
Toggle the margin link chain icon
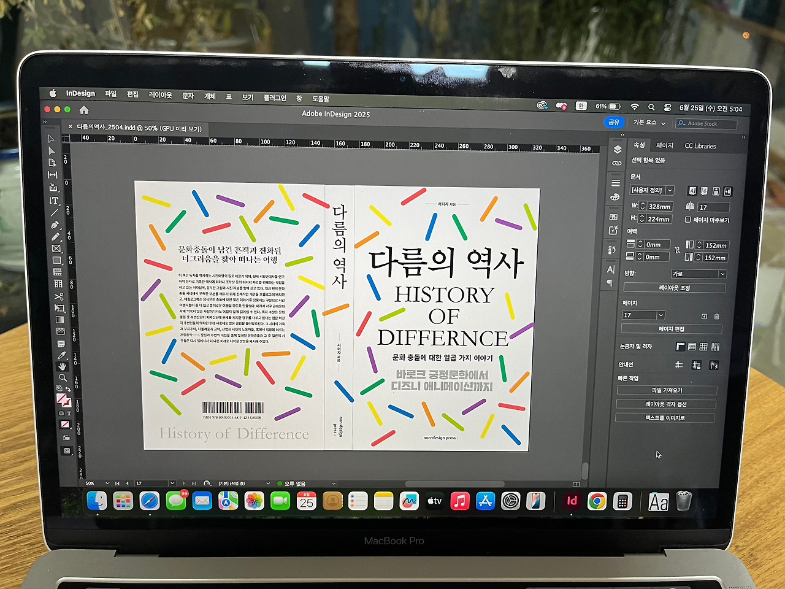(x=678, y=250)
